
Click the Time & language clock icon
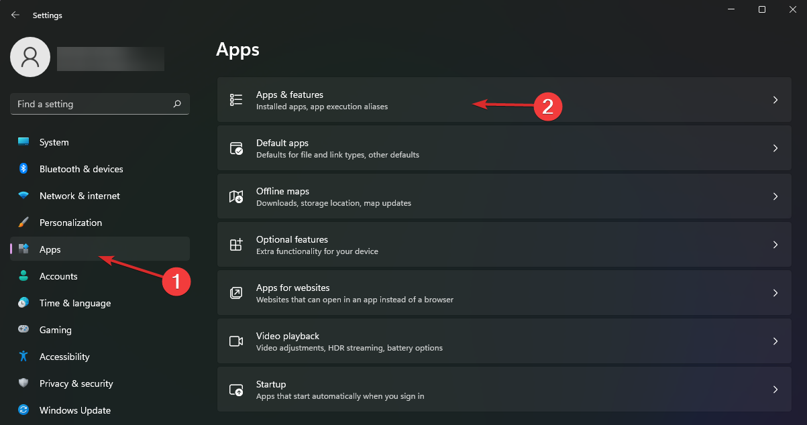coord(23,303)
